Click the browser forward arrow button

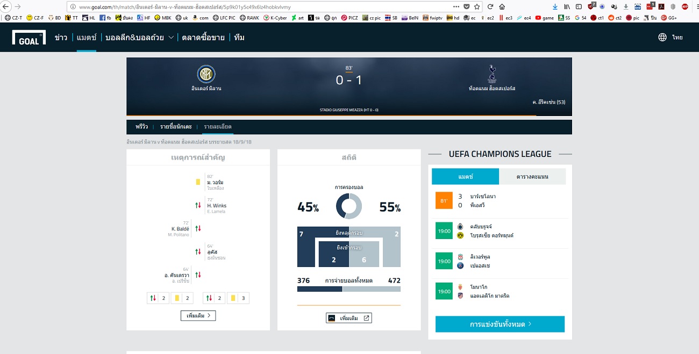click(x=18, y=6)
